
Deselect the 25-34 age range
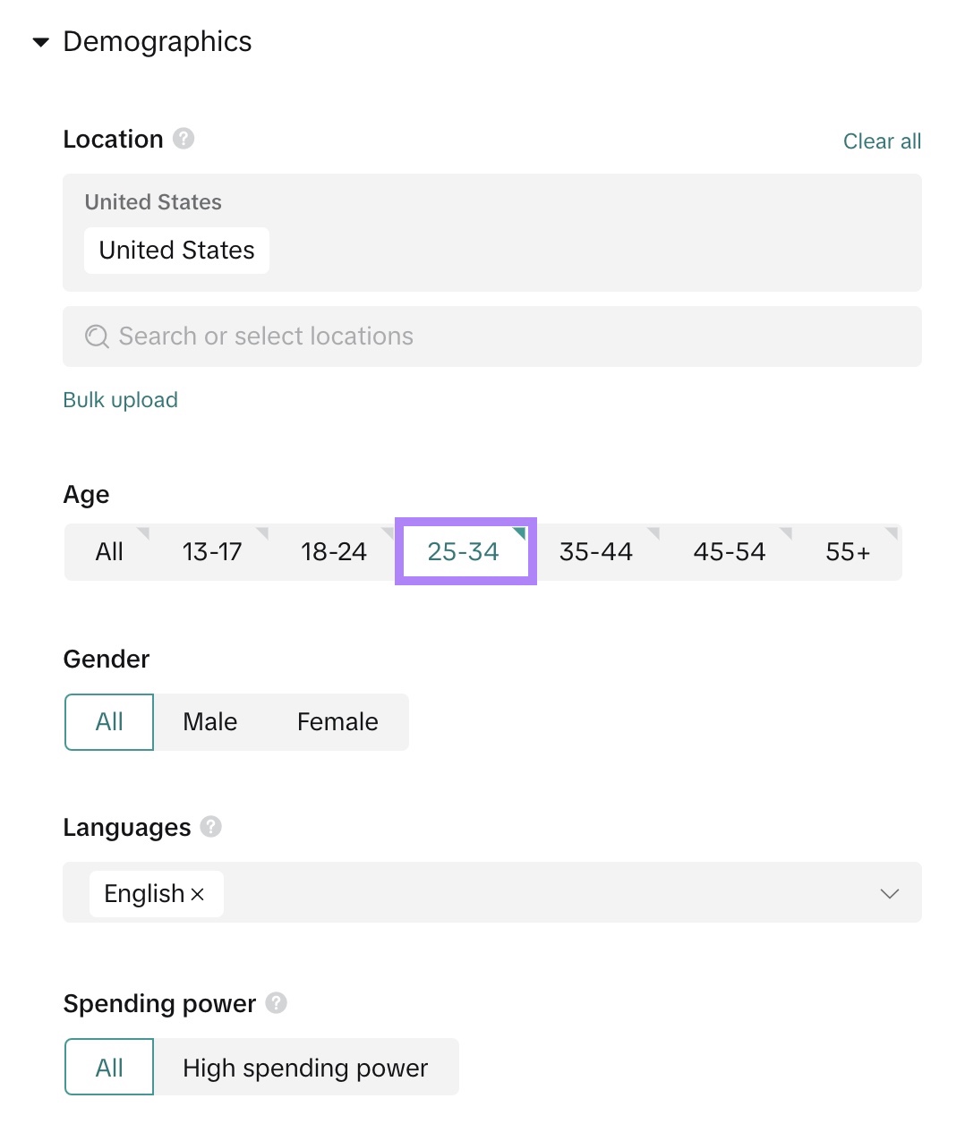[465, 551]
